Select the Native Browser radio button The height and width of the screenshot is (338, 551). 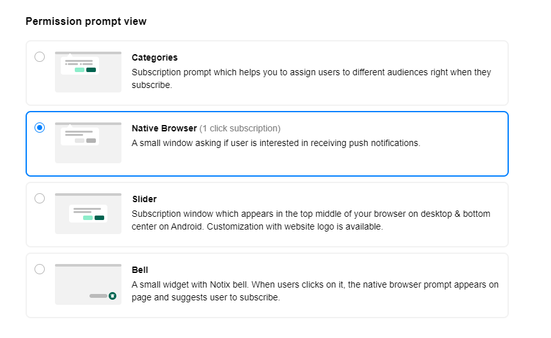(x=40, y=128)
